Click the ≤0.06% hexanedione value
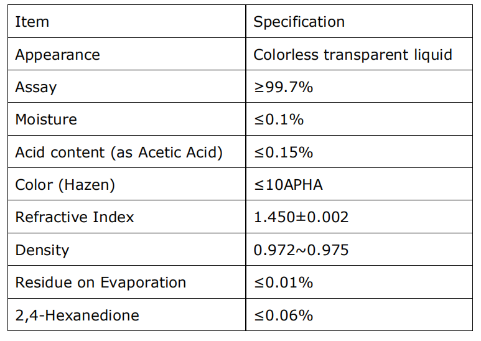The image size is (481, 341). tap(284, 315)
